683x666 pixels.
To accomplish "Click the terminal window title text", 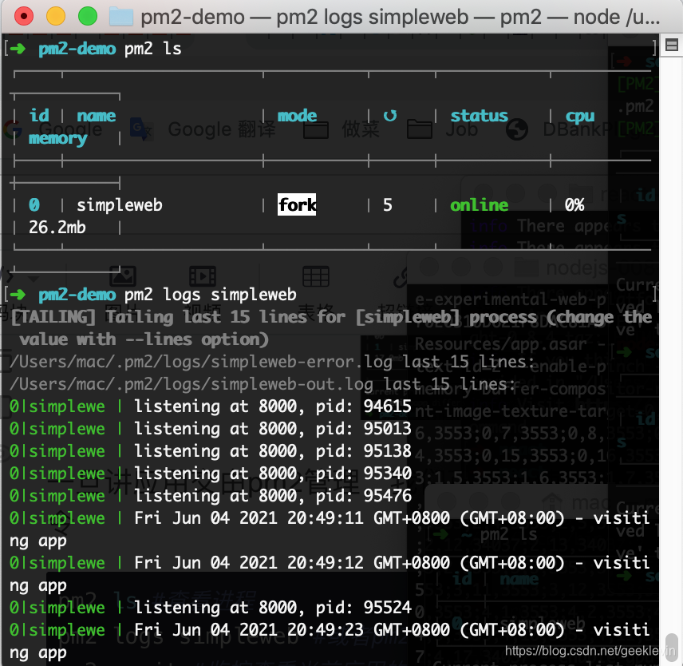I will pyautogui.click(x=400, y=17).
